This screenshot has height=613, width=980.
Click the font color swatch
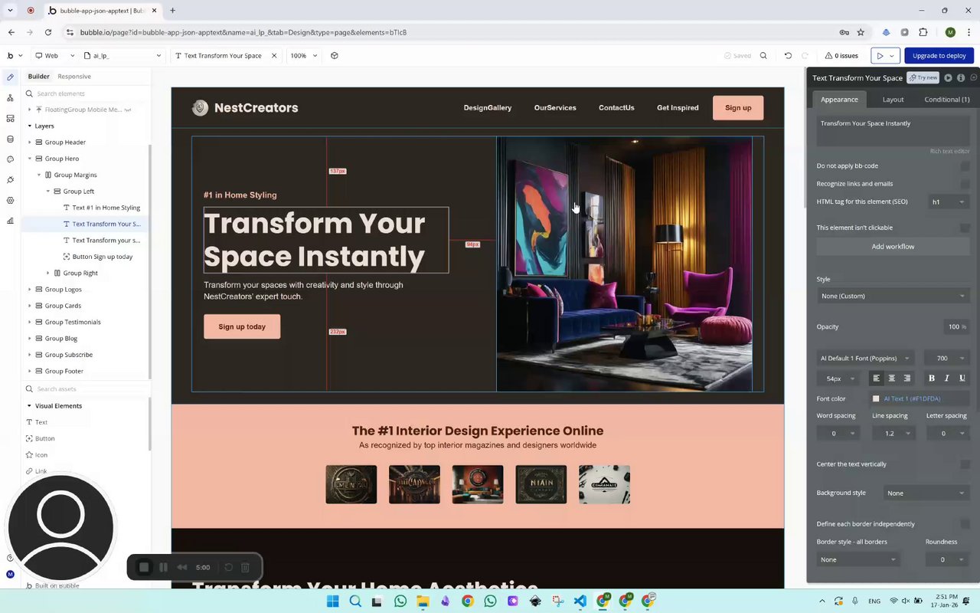tap(876, 398)
